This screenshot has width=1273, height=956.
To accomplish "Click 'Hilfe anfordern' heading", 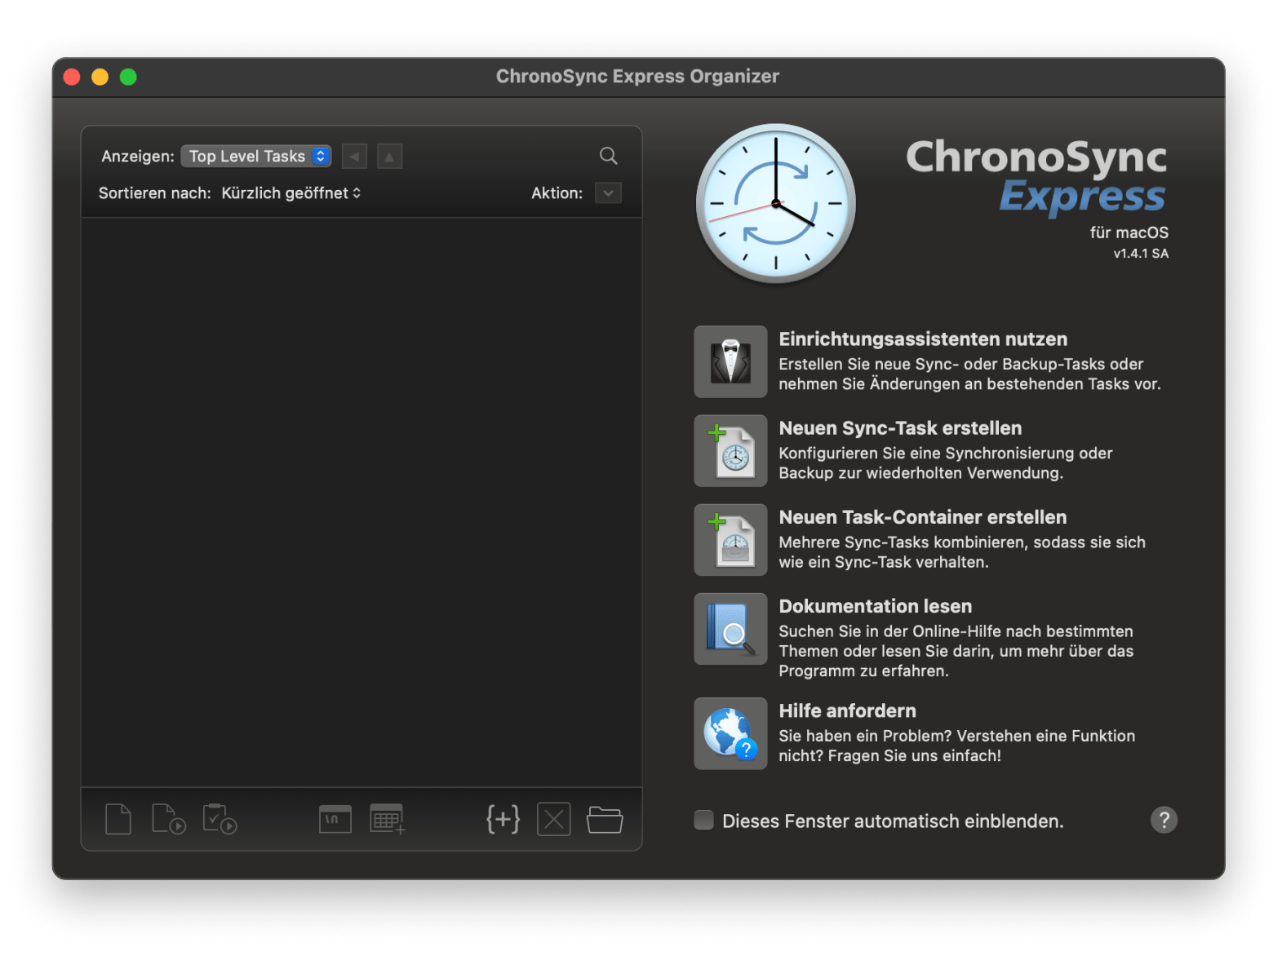I will (x=847, y=710).
